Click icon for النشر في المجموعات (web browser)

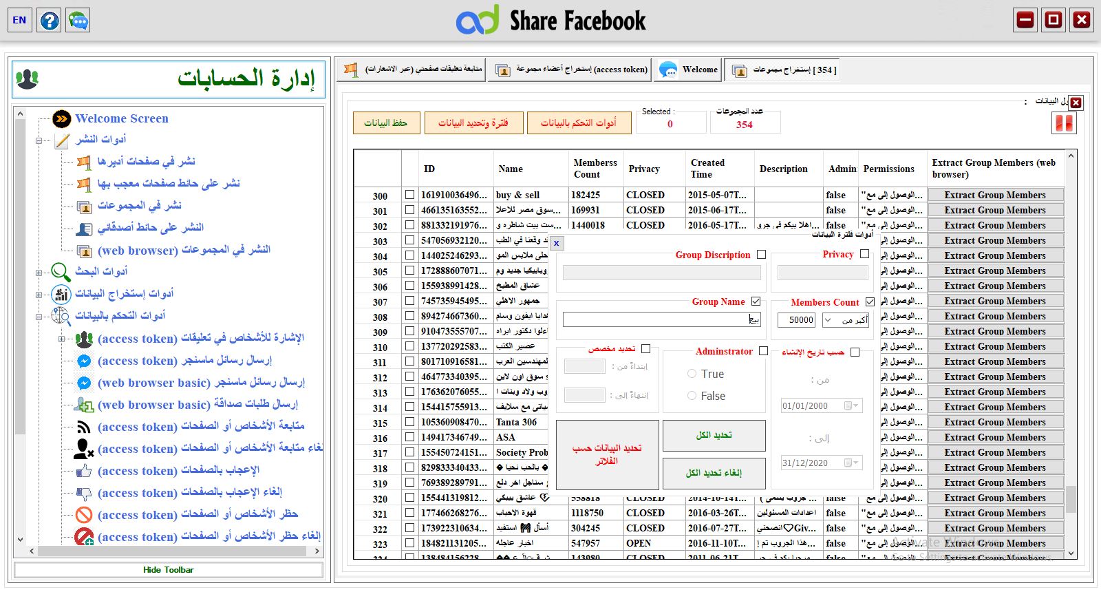[x=84, y=251]
